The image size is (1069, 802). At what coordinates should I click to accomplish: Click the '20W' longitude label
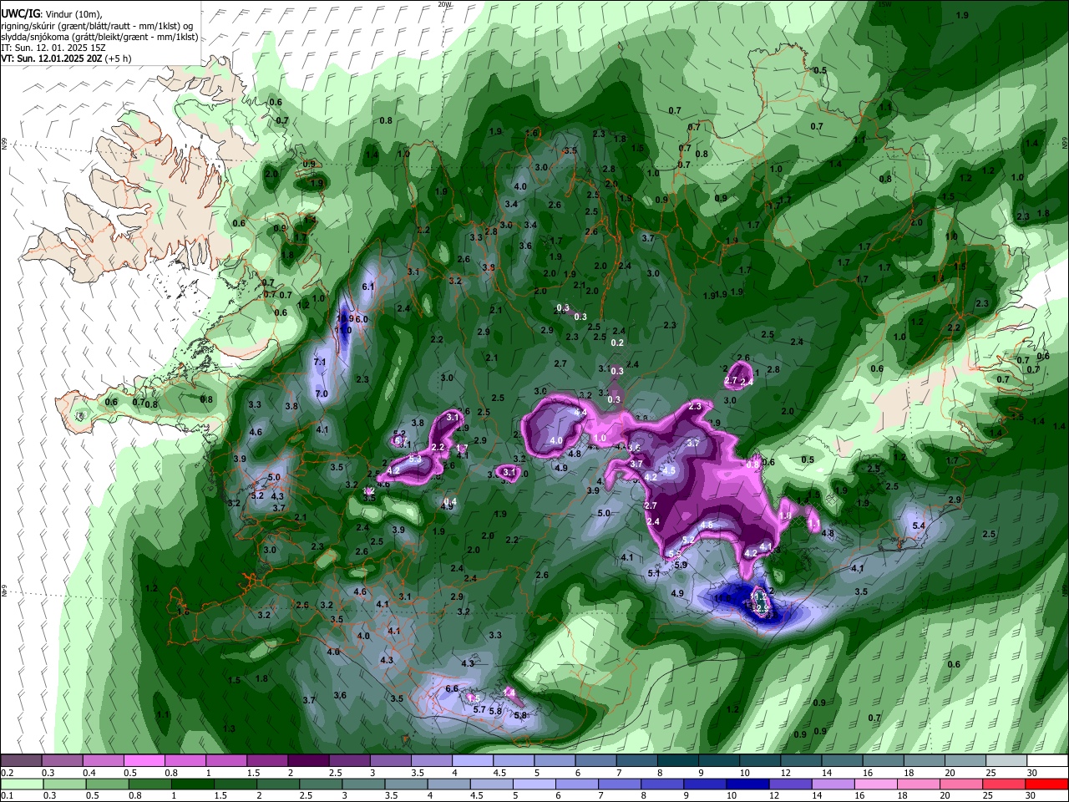tap(444, 4)
